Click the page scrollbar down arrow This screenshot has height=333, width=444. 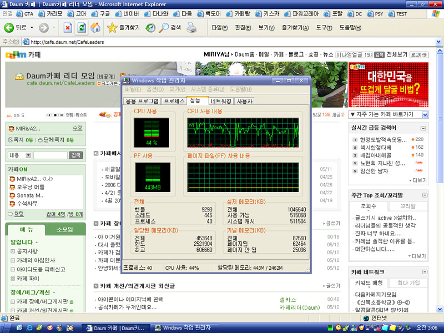(440, 309)
